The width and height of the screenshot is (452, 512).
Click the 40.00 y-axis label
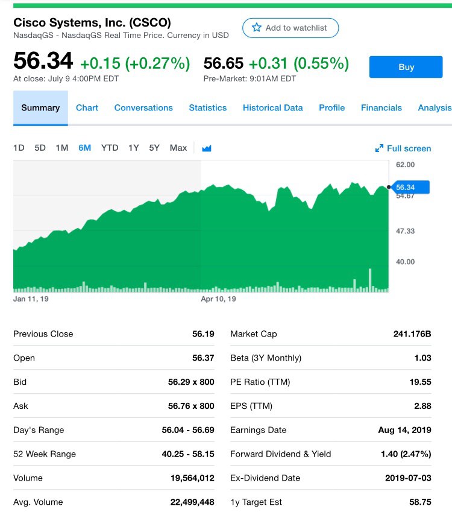406,262
